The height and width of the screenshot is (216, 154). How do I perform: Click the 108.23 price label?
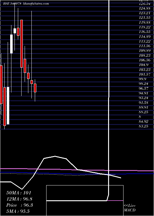144,55
